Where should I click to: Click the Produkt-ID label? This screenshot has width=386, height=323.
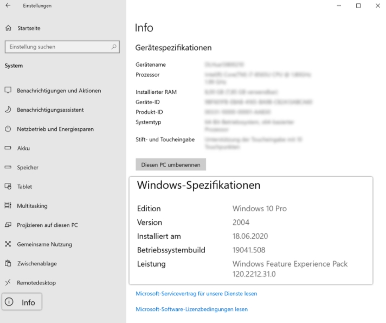149,112
